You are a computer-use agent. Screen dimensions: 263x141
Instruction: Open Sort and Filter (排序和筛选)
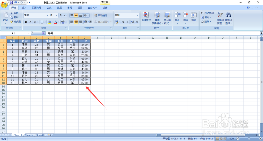click(220, 18)
